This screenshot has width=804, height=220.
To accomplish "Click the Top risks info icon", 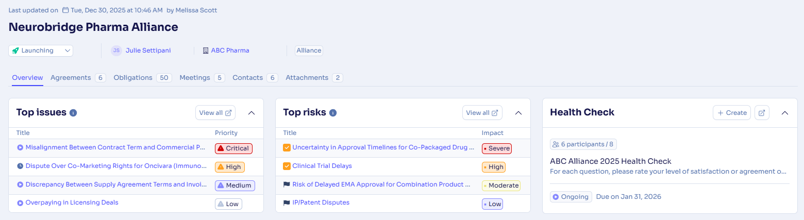I will coord(333,113).
